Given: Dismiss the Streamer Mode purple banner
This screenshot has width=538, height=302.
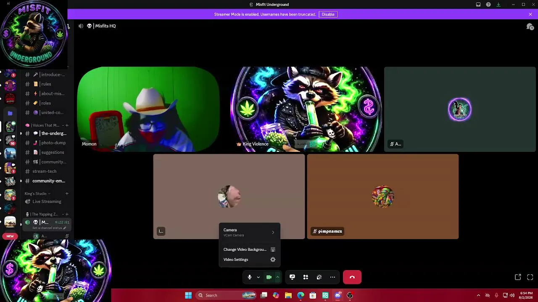Looking at the screenshot, I should (x=530, y=14).
